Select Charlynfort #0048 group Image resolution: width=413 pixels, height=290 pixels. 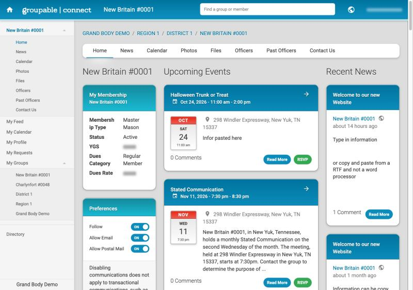[33, 185]
